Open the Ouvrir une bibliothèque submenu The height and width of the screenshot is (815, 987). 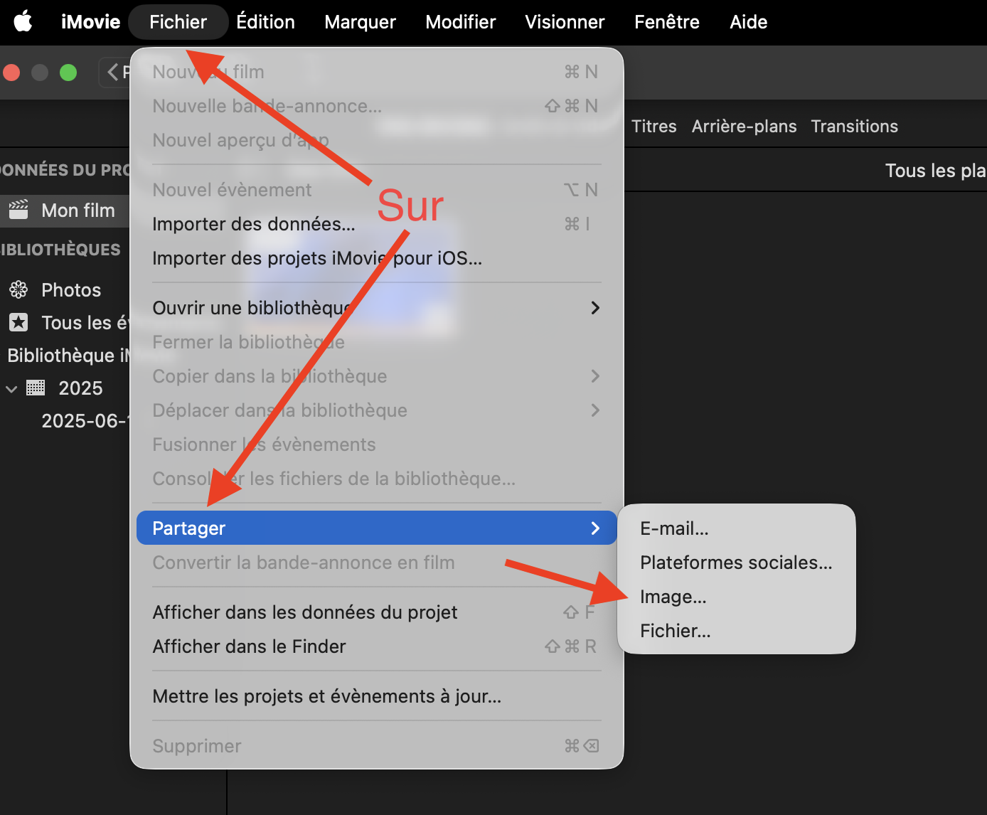point(377,308)
